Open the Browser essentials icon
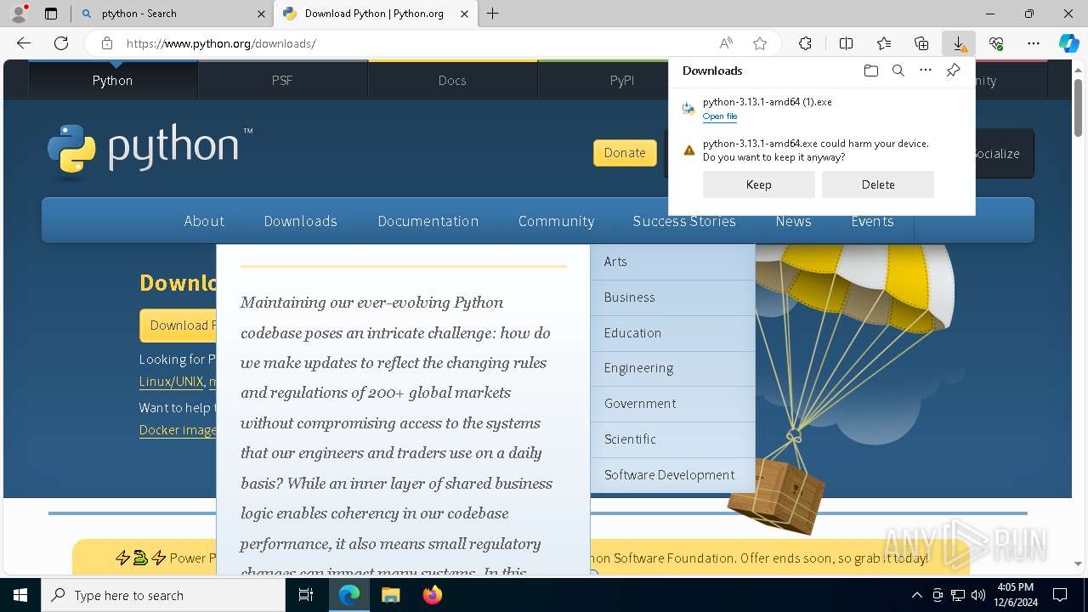 pyautogui.click(x=996, y=43)
